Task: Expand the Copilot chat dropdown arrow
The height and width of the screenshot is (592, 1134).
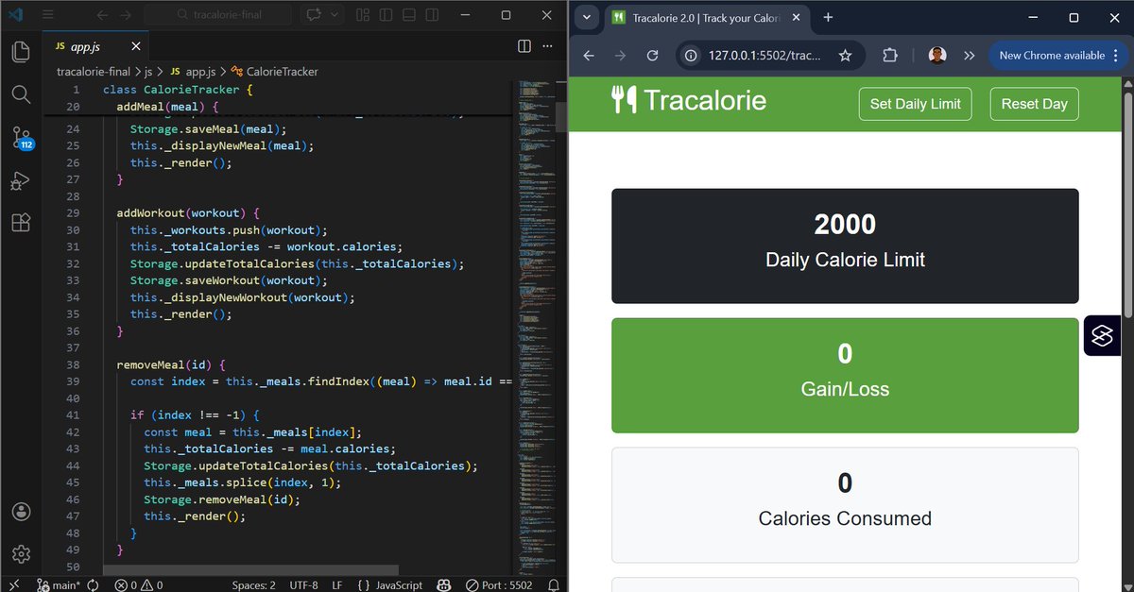Action: coord(333,15)
